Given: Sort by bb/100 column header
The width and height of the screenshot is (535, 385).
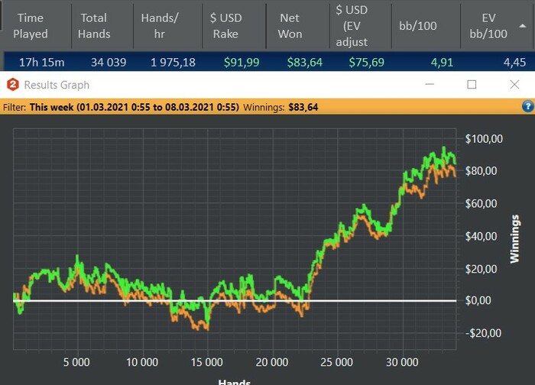Looking at the screenshot, I should [x=417, y=26].
